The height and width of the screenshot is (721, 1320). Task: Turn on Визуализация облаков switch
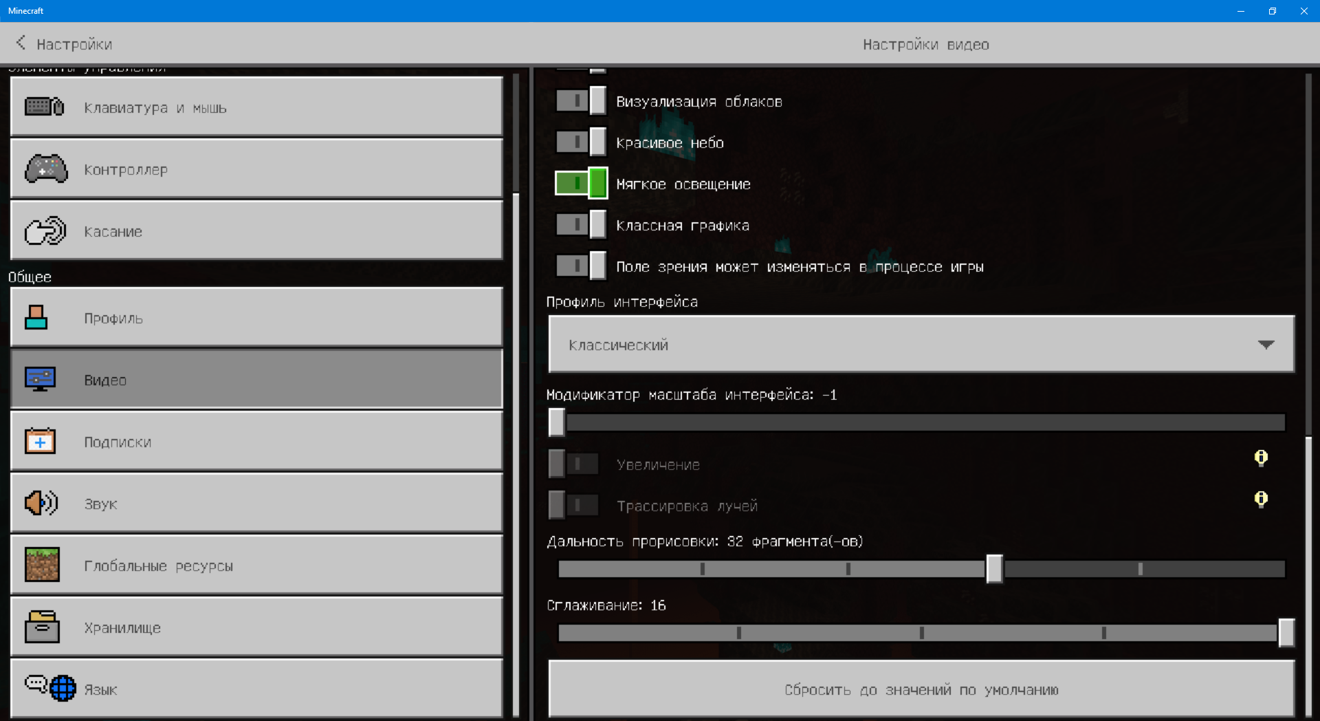coord(581,101)
